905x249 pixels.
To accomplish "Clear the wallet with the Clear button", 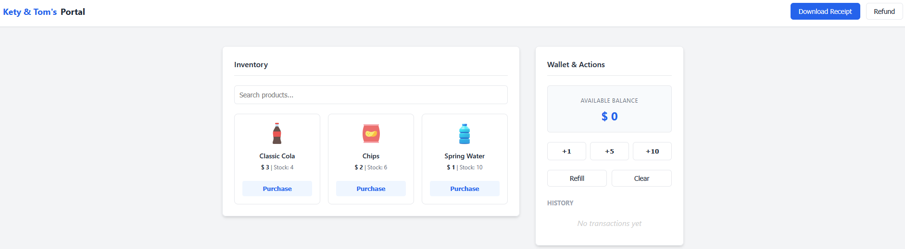I will pyautogui.click(x=641, y=178).
